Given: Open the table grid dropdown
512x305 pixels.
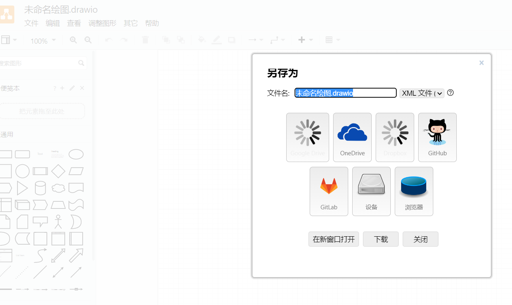Looking at the screenshot, I should pos(333,40).
